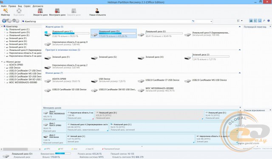Select Локальний диск (E:) in tree
Viewport: 272px width, 159px height.
coord(19,35)
